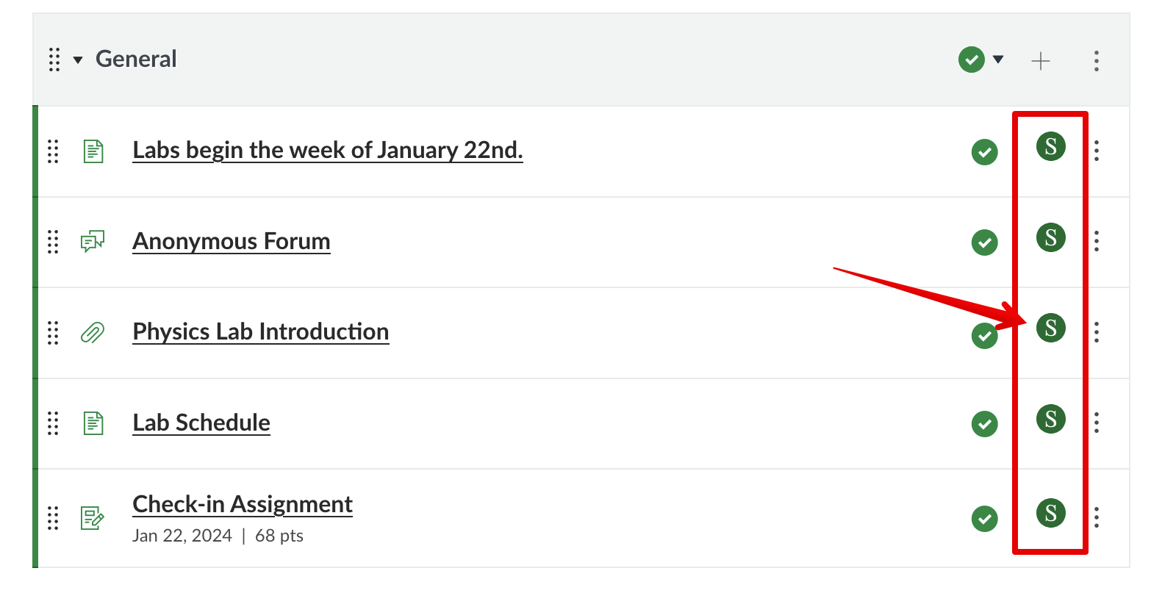Open three-dot menu for Lab Schedule
Image resolution: width=1176 pixels, height=607 pixels.
click(x=1096, y=423)
